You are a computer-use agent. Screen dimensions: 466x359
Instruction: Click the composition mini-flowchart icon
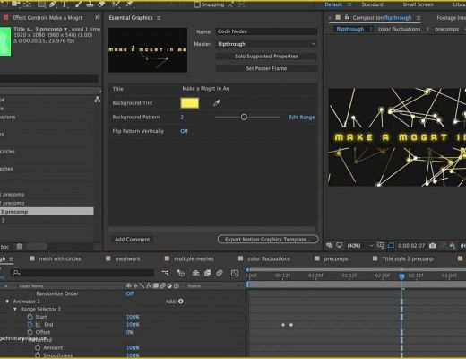coord(165,273)
